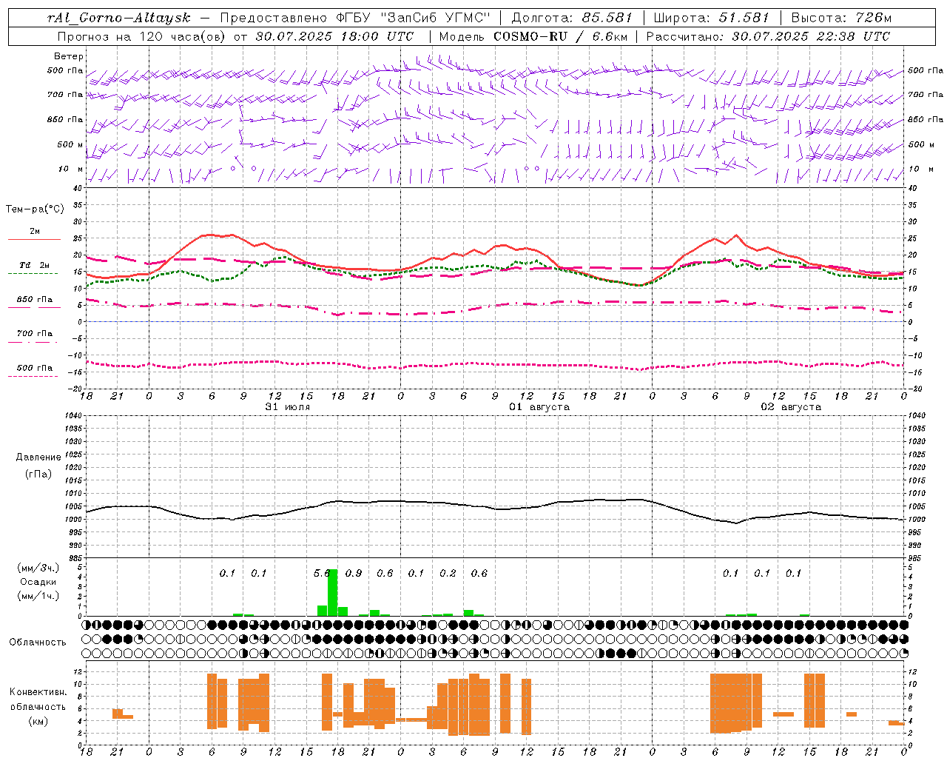This screenshot has width=947, height=758.
Task: Click the 01 августа date label
Action: point(539,407)
